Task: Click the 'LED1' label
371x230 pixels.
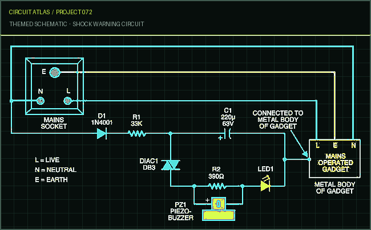Action: pyautogui.click(x=265, y=169)
